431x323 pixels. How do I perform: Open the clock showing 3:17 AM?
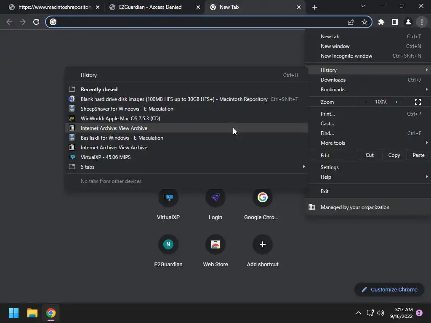[x=401, y=313]
